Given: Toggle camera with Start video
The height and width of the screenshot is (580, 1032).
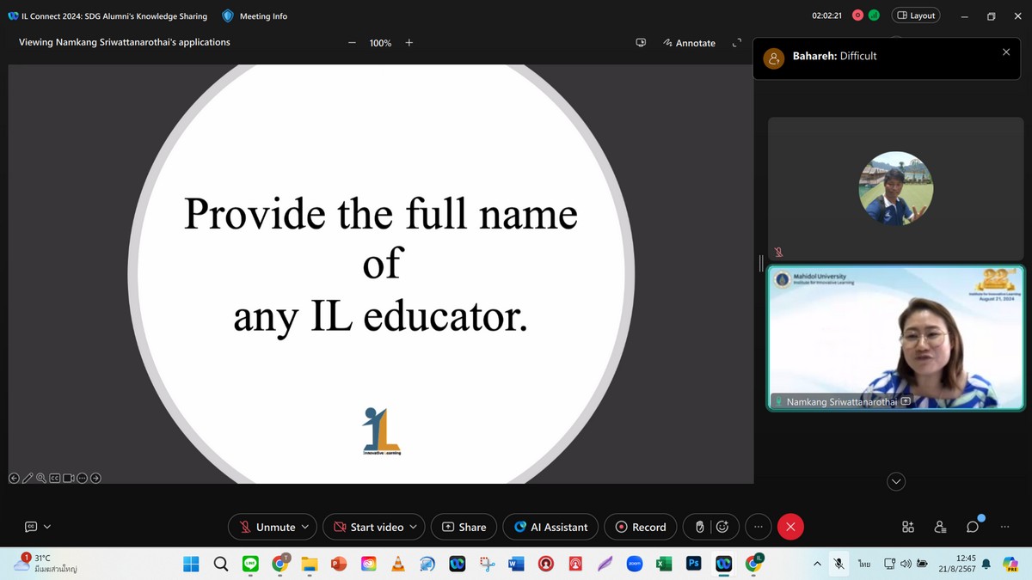Looking at the screenshot, I should (x=369, y=527).
